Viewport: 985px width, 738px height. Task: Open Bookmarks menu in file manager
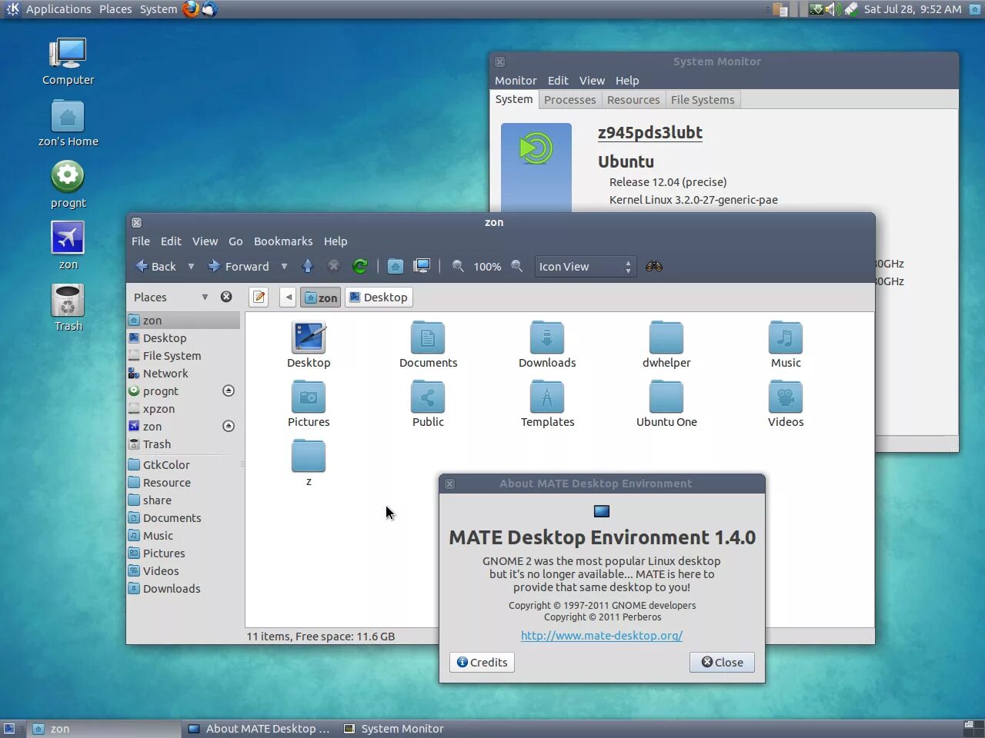click(x=283, y=241)
